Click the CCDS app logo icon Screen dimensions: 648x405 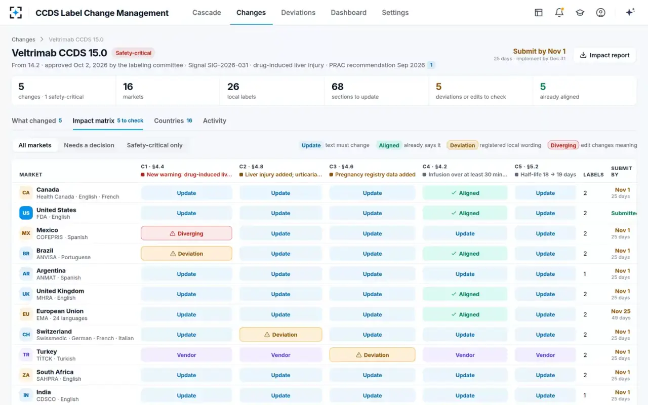16,13
